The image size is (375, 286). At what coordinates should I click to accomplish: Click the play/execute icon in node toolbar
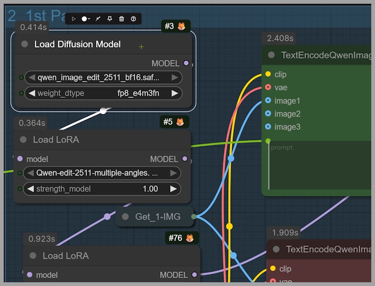(x=74, y=19)
